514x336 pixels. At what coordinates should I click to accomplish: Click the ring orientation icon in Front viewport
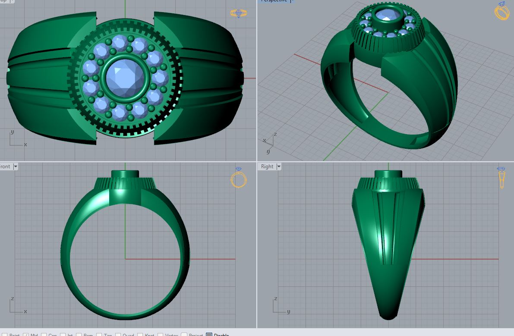pyautogui.click(x=238, y=177)
